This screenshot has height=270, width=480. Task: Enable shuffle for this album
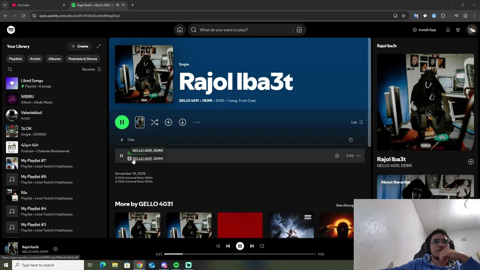154,122
